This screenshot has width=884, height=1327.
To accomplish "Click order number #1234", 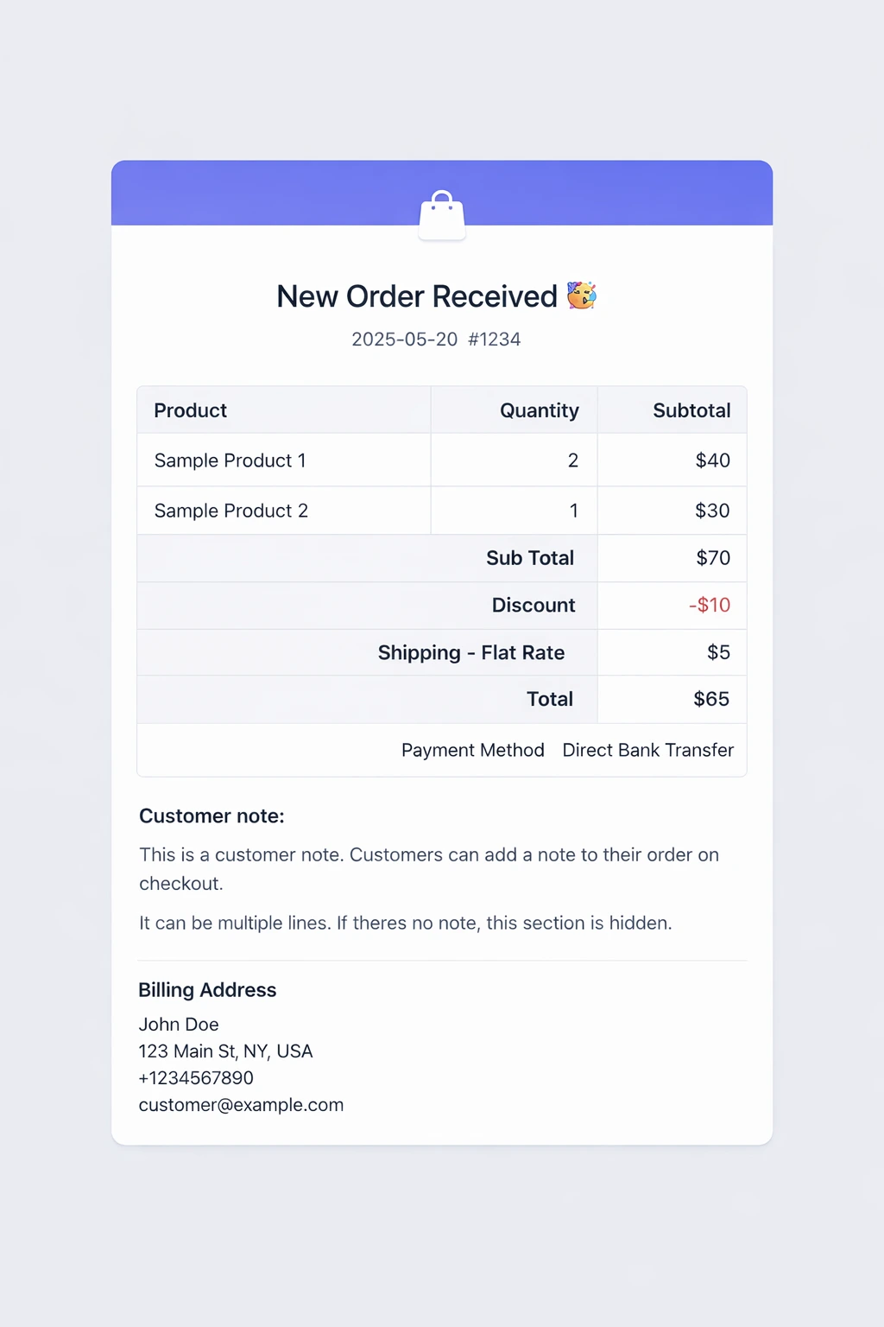I will [x=495, y=340].
